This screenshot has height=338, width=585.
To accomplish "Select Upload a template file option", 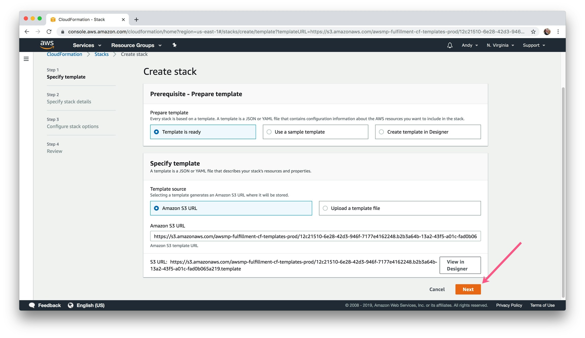I will pos(400,208).
